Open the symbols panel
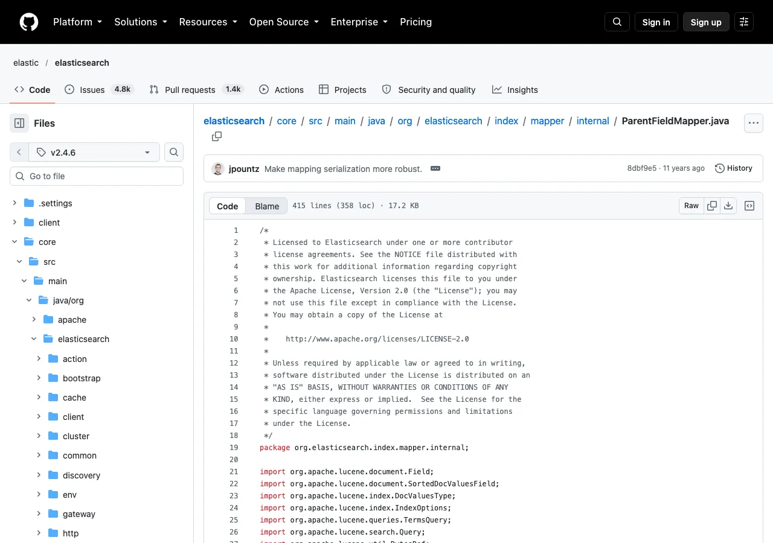 pyautogui.click(x=749, y=206)
